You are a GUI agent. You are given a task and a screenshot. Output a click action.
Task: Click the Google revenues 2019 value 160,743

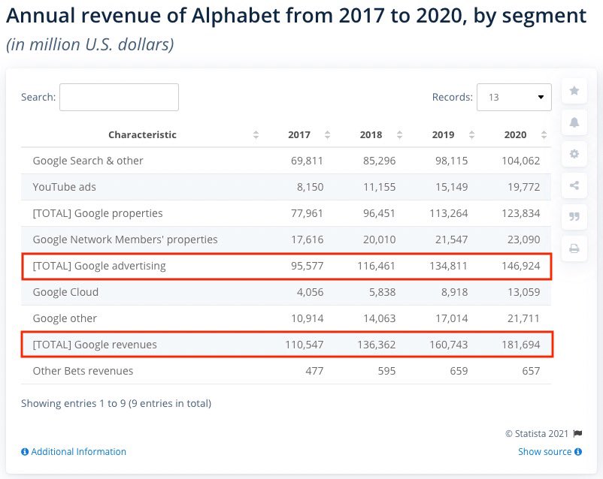pos(448,345)
